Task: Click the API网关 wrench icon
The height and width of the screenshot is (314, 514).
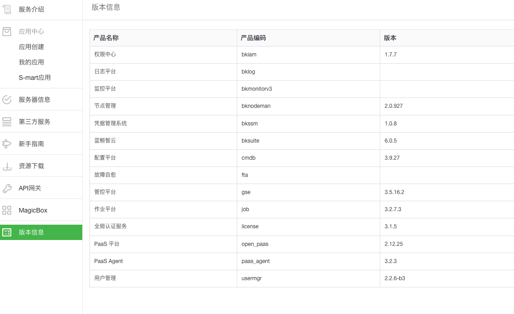Action: point(7,188)
